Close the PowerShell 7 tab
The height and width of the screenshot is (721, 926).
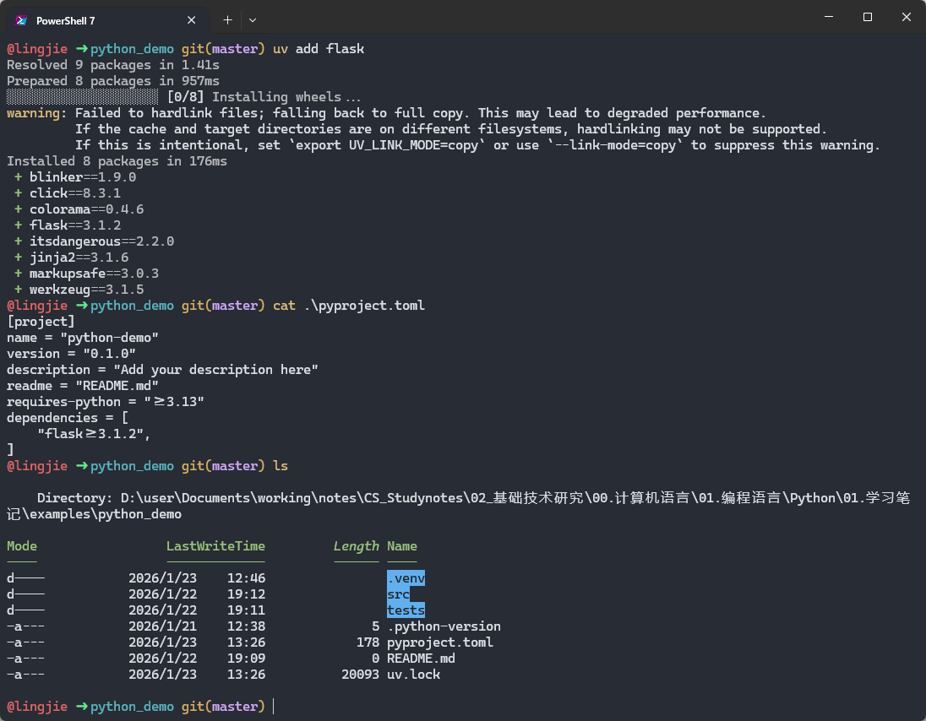click(x=191, y=20)
